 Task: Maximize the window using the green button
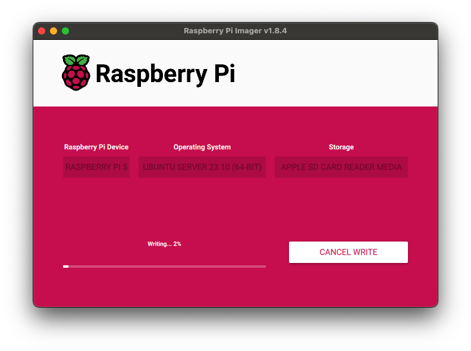tap(65, 31)
